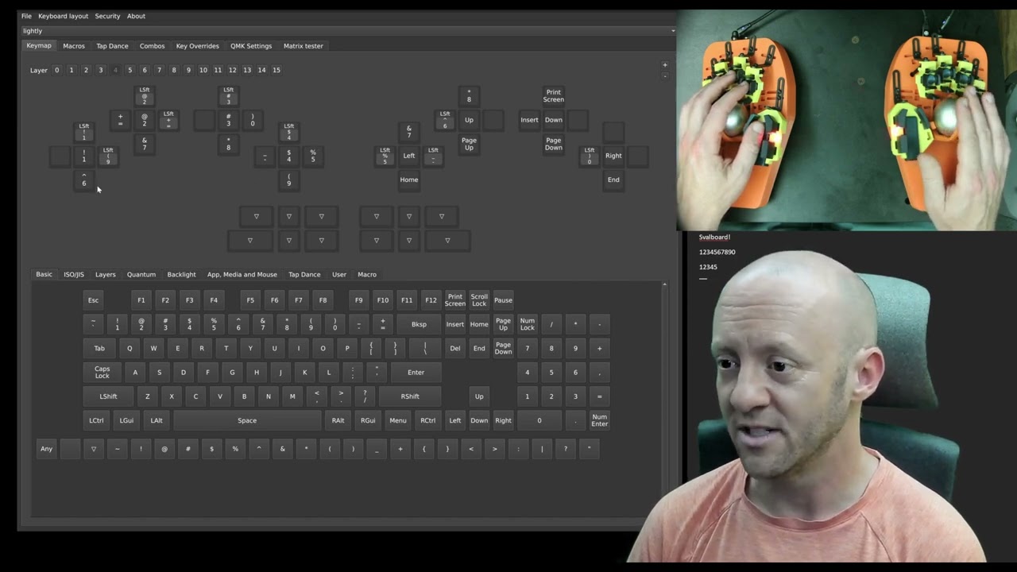The image size is (1017, 572).
Task: Switch to the Macros tab
Action: click(74, 46)
